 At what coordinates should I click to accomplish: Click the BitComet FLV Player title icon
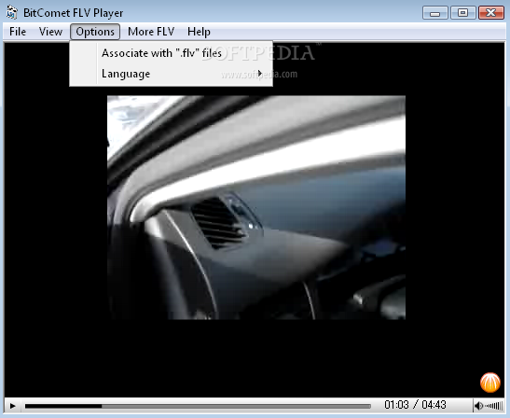click(12, 13)
